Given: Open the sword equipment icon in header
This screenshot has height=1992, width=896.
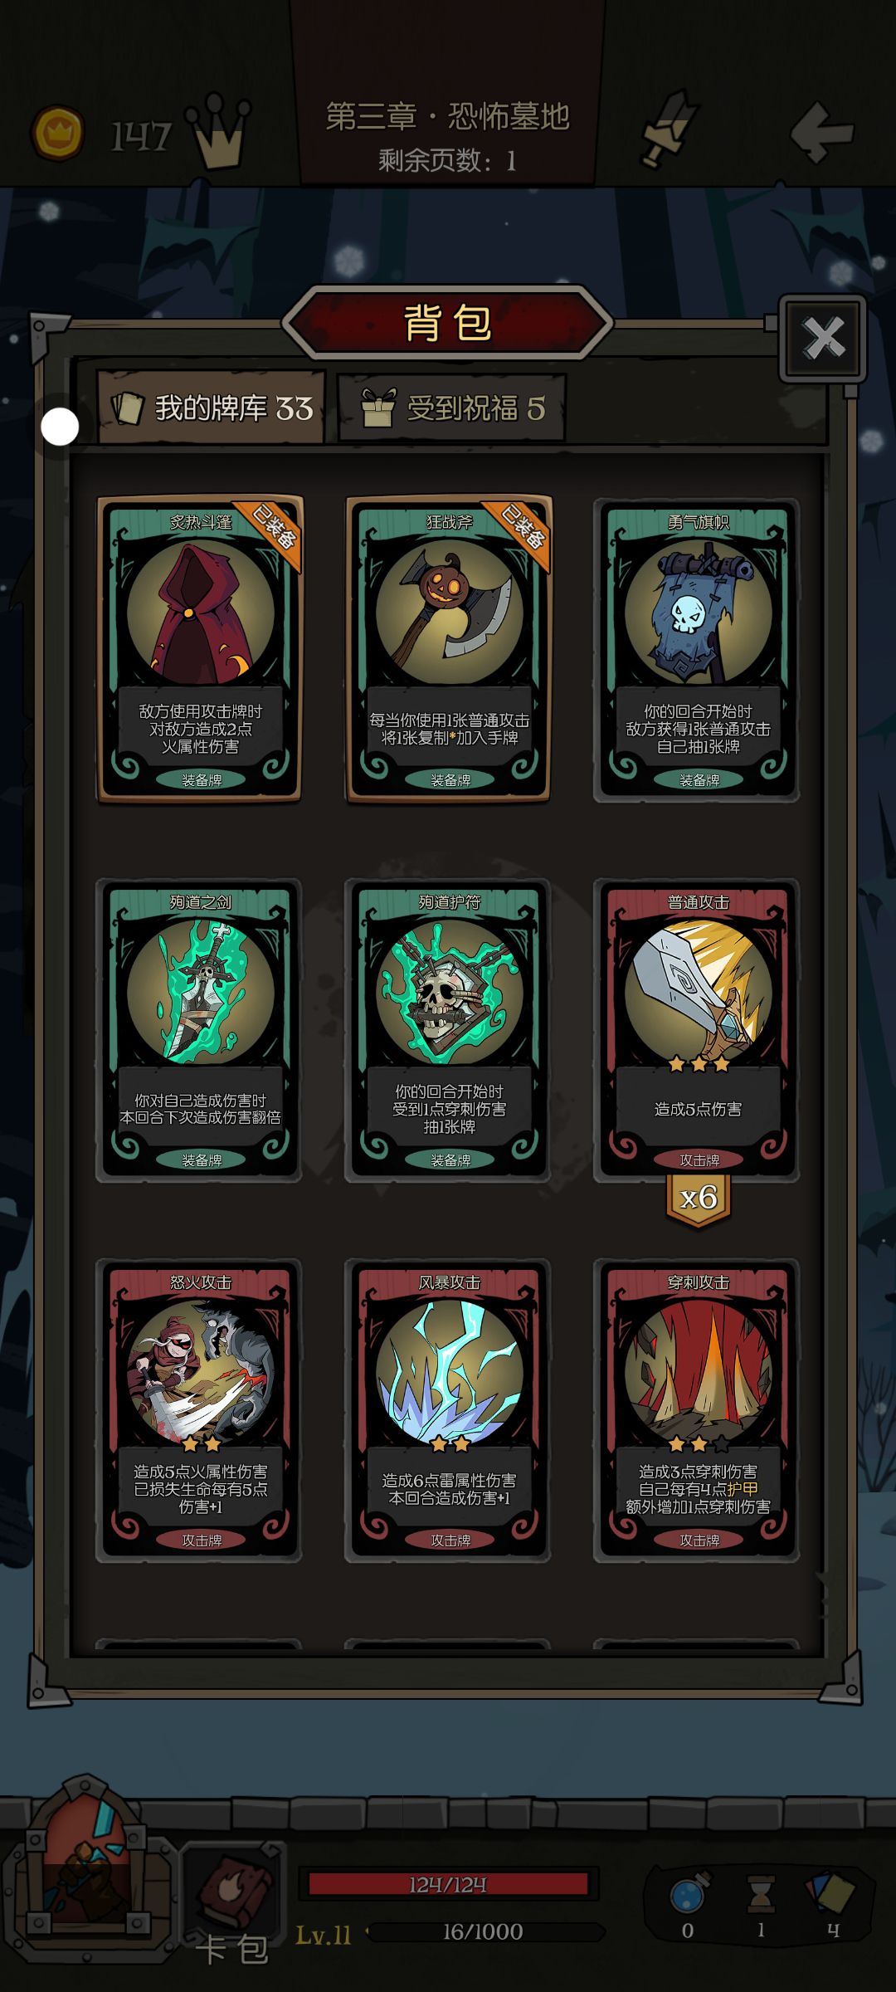Looking at the screenshot, I should click(666, 129).
